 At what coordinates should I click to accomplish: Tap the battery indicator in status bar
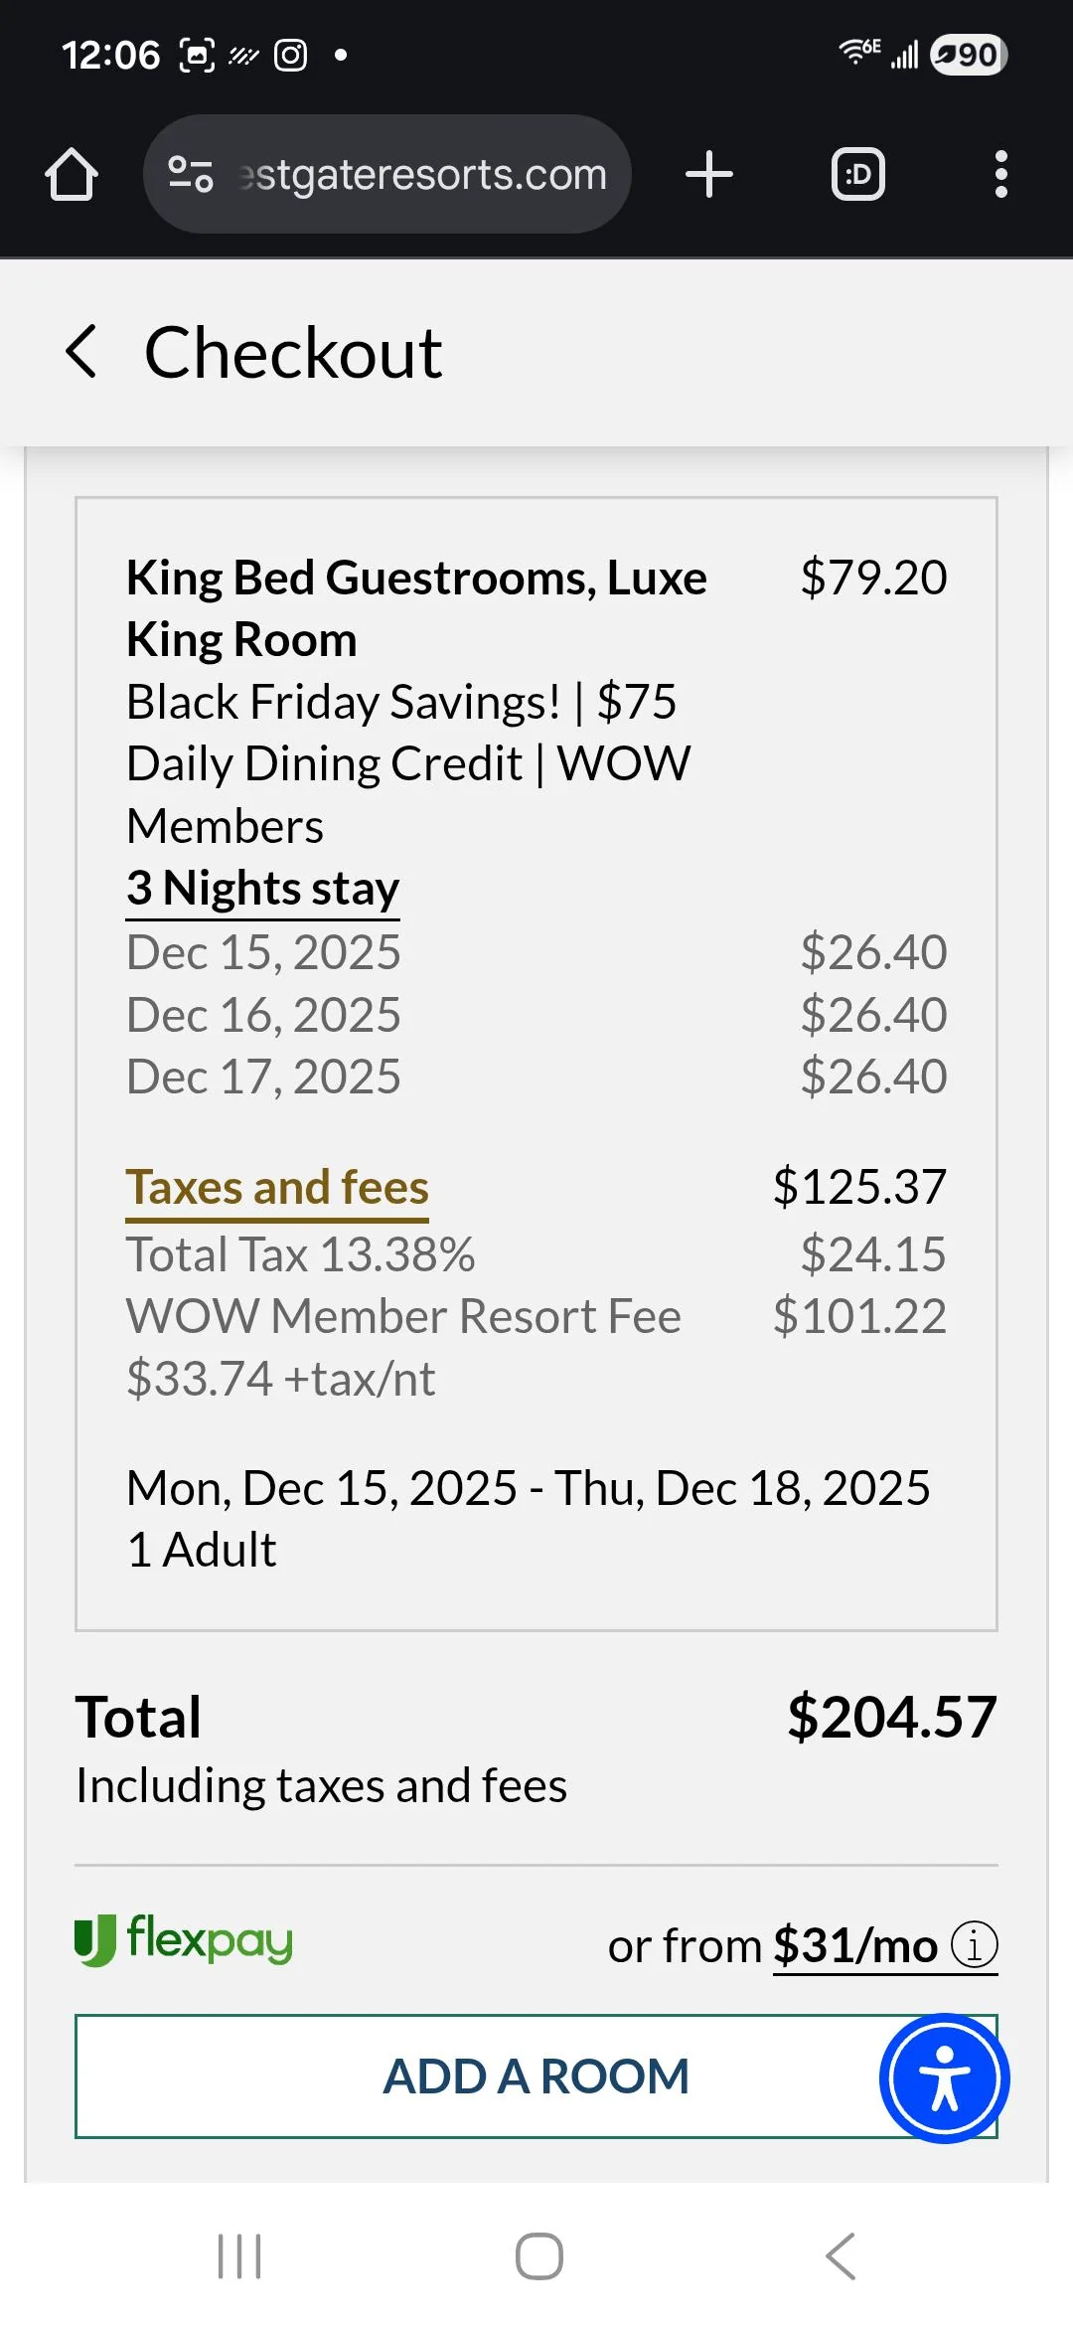968,55
